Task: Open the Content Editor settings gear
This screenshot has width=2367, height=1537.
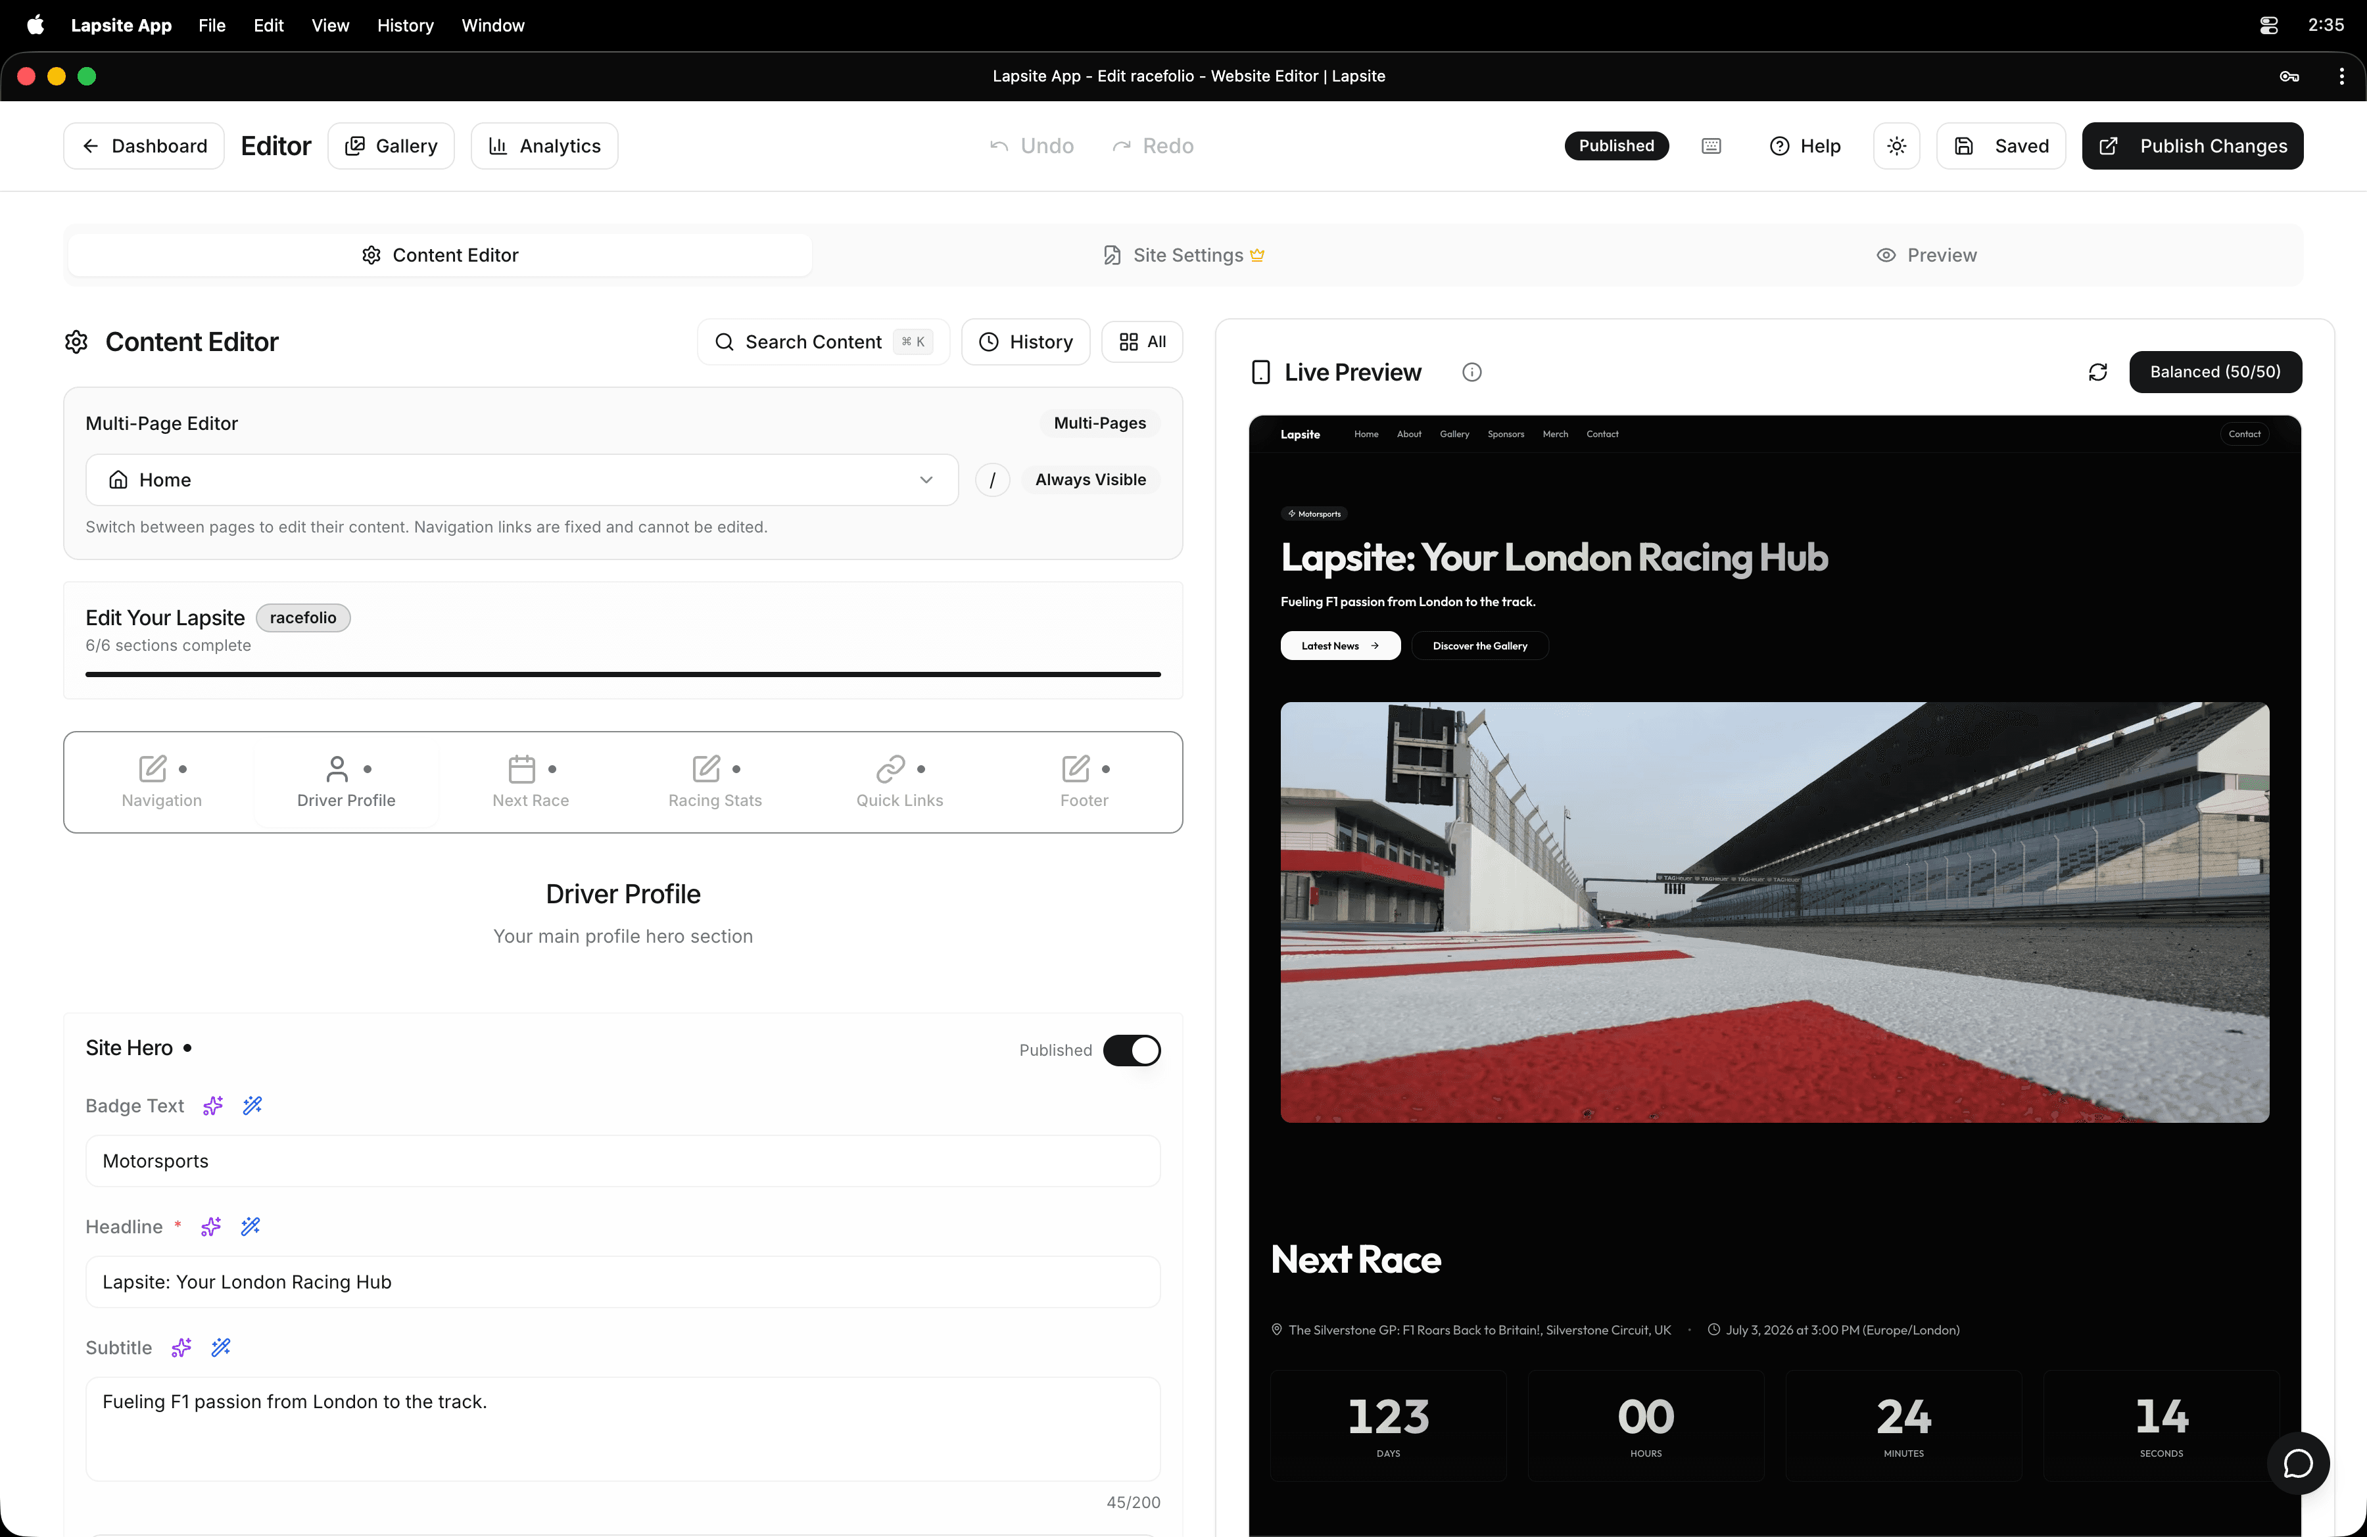Action: (x=76, y=341)
